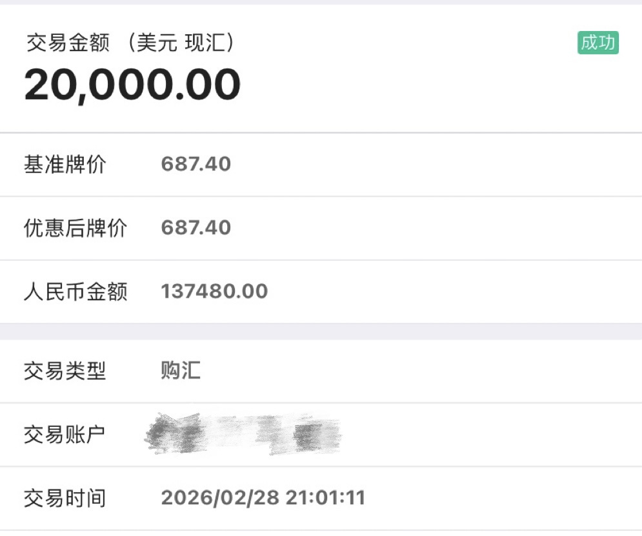Click the 优惠后牌价 row label

(x=75, y=228)
